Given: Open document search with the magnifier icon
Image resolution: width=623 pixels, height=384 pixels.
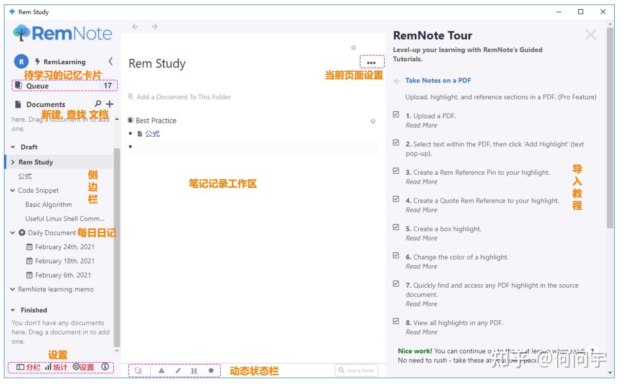Looking at the screenshot, I should (97, 104).
